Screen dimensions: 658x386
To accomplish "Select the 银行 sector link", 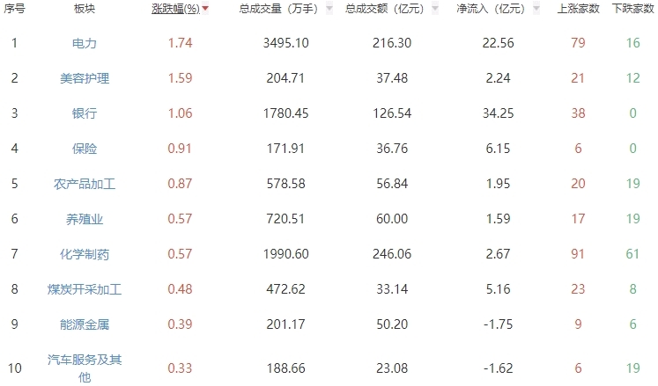I will 85,113.
